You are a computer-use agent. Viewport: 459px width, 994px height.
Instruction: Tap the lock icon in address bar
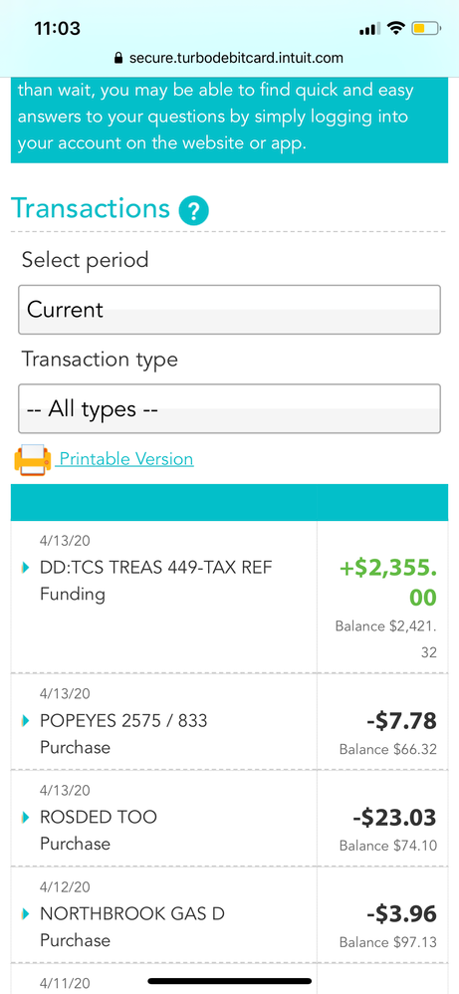117,59
